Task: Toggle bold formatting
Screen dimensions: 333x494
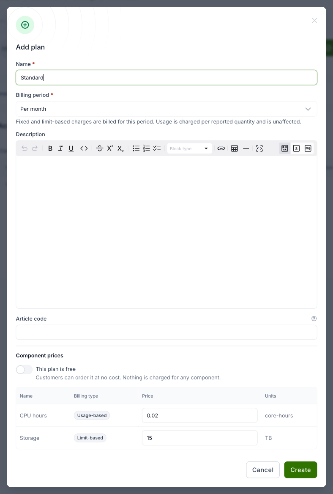Action: [50, 148]
